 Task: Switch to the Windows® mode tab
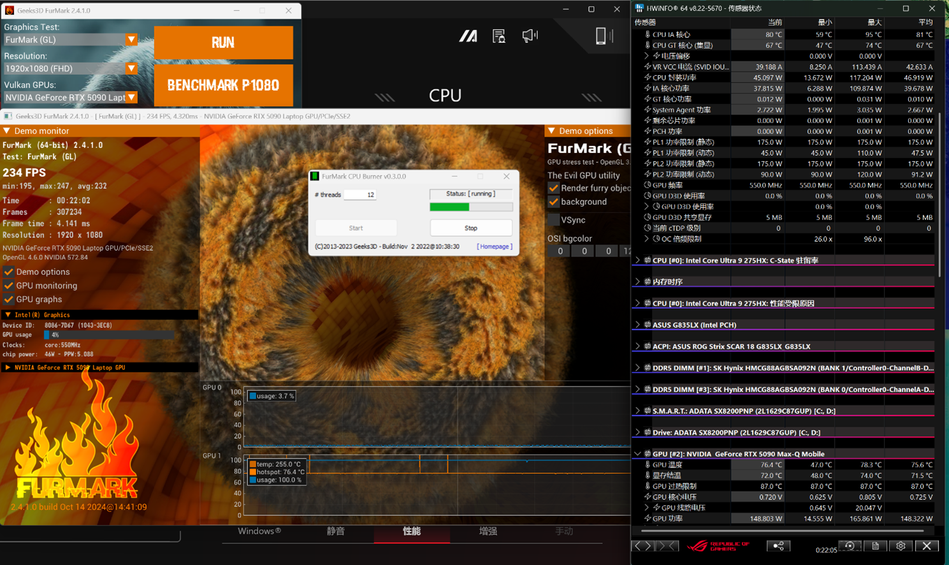(x=259, y=531)
